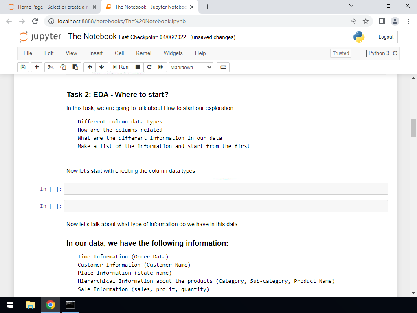Open the File menu
The width and height of the screenshot is (417, 313).
tap(28, 53)
